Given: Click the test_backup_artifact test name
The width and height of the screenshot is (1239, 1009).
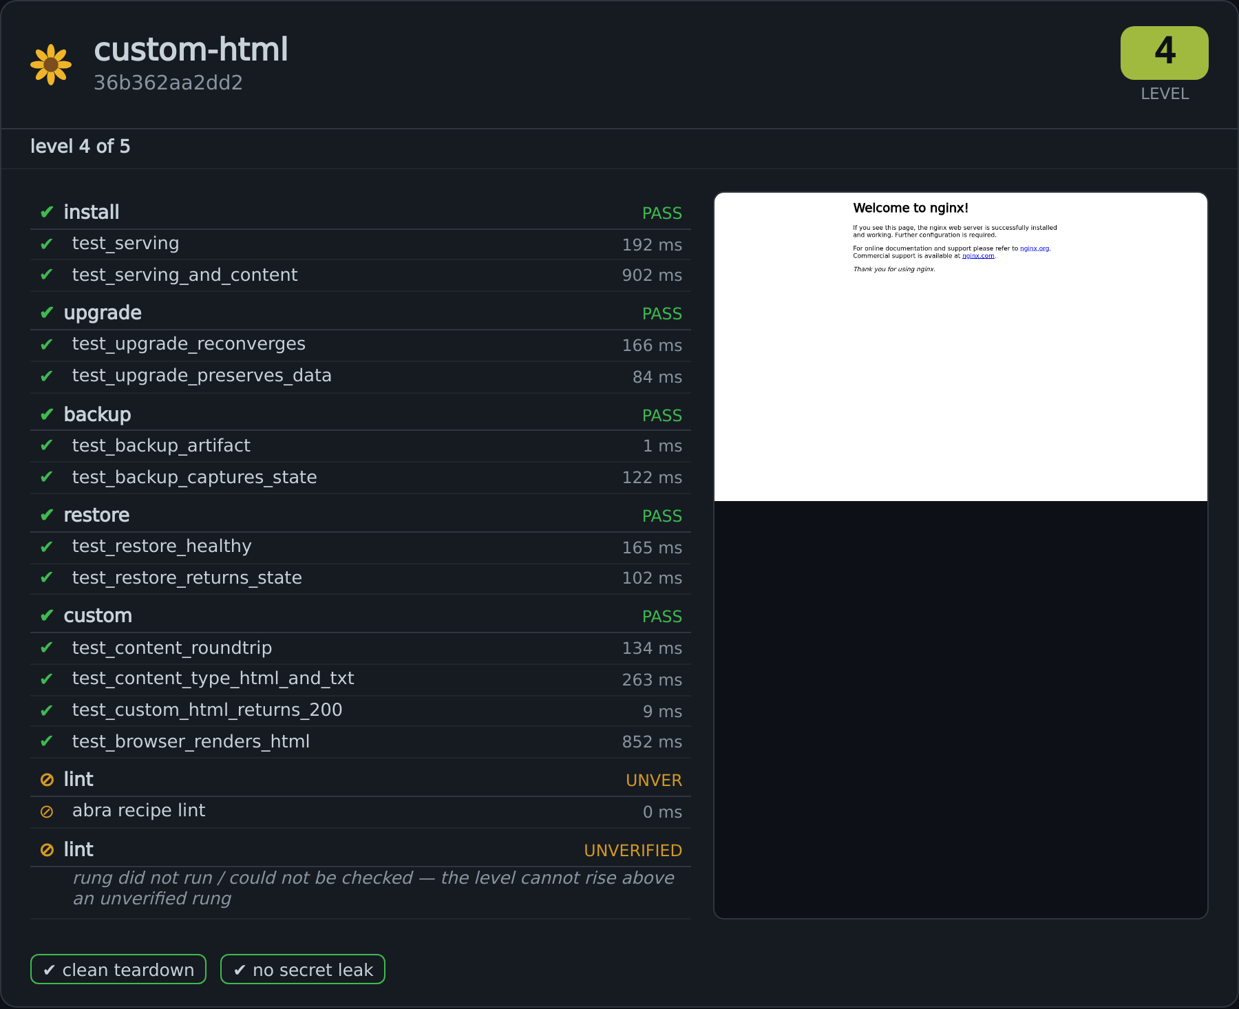Looking at the screenshot, I should [x=161, y=446].
